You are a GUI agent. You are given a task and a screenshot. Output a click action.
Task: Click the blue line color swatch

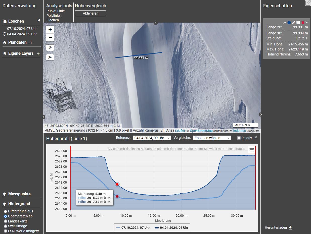tap(289, 23)
